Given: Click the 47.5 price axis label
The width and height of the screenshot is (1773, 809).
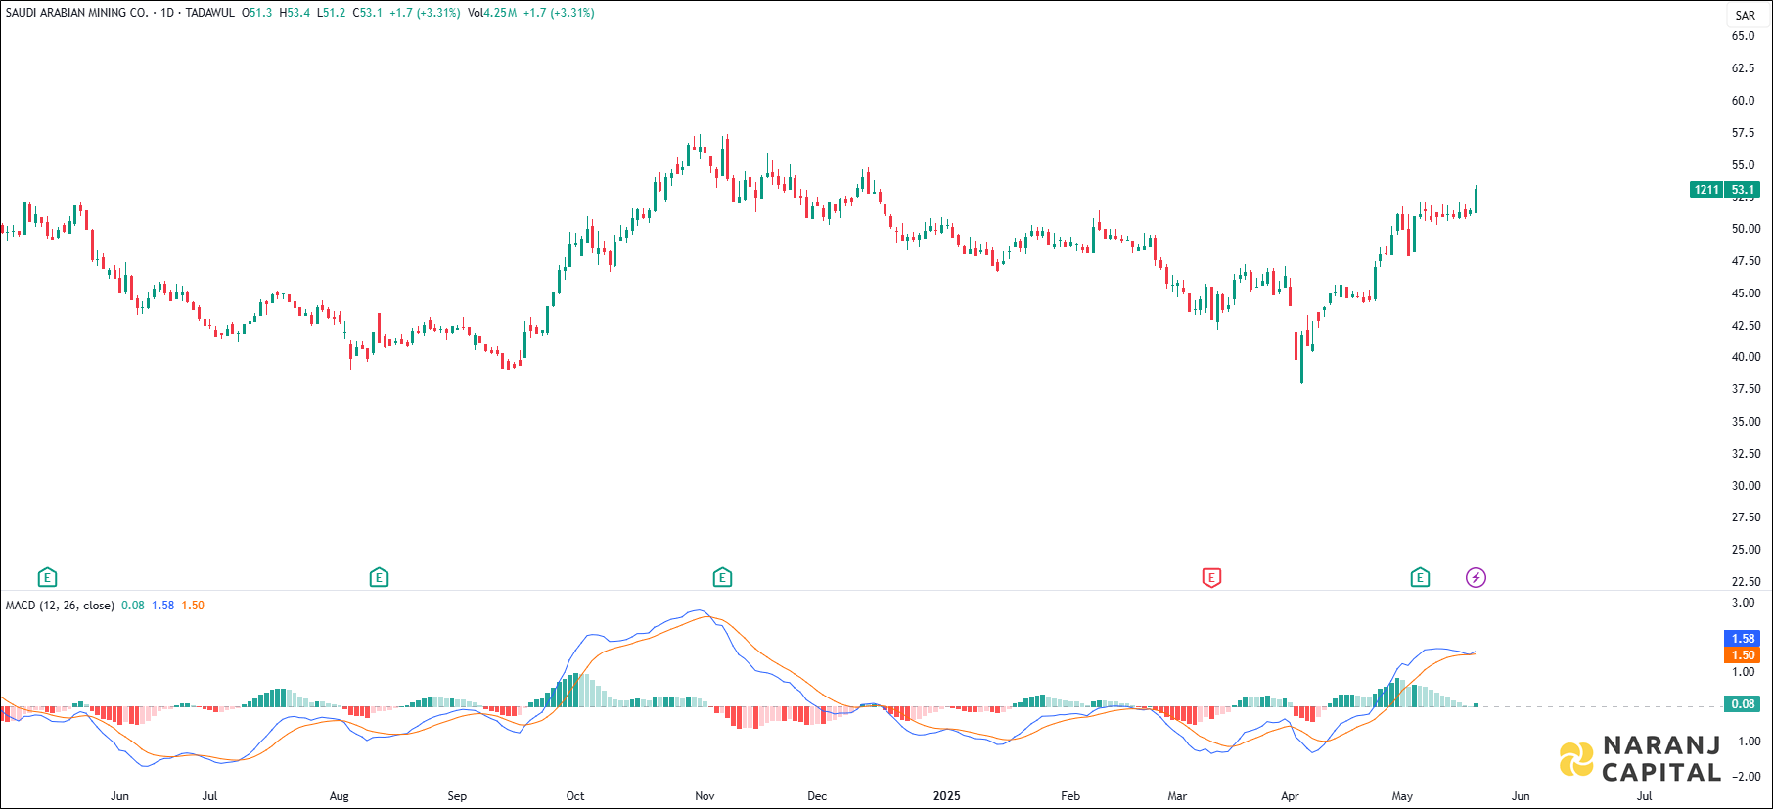Looking at the screenshot, I should point(1746,261).
